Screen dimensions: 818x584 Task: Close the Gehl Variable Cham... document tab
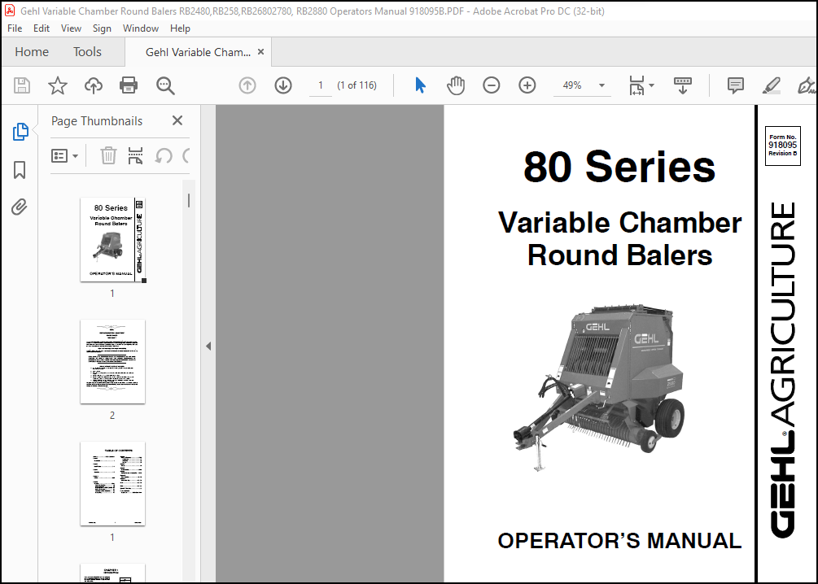click(260, 51)
